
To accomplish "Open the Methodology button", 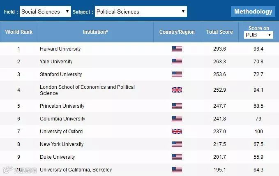I will pyautogui.click(x=253, y=12).
